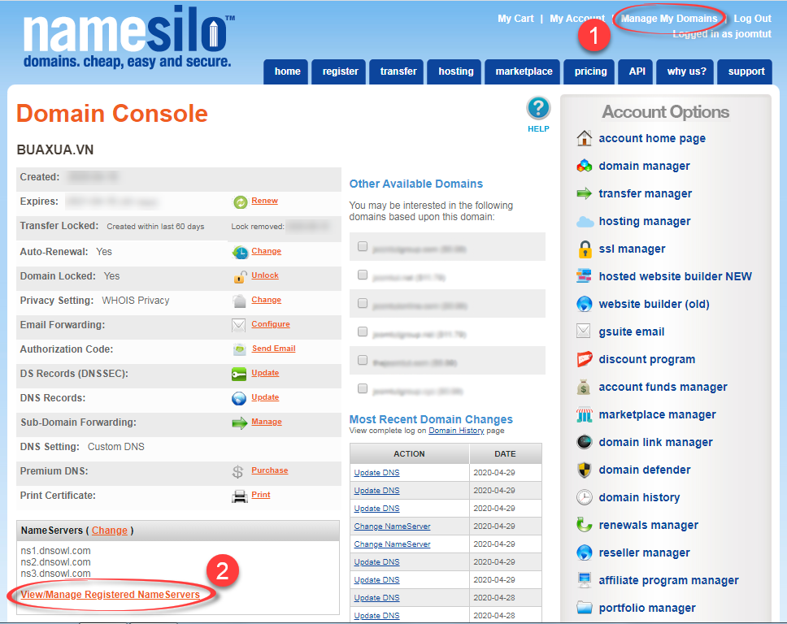Tick the fifth checkbox under Other Available Domains
Screen dimensions: 787x624
coord(363,360)
